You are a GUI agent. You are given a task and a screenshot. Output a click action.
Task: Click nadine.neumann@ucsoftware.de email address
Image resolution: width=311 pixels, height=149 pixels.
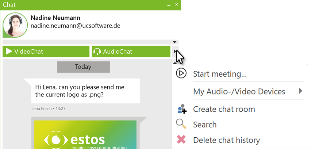click(x=75, y=26)
